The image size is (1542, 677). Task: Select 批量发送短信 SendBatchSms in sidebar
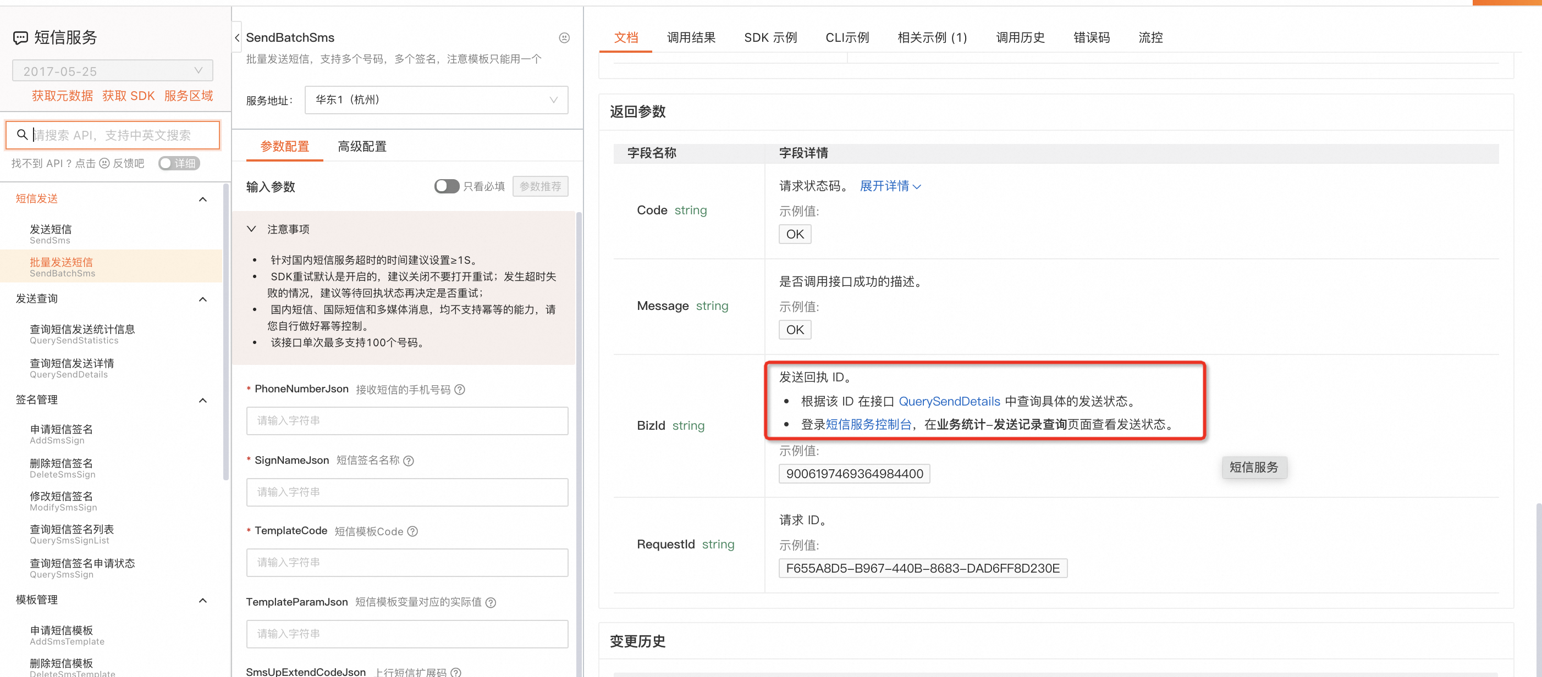pyautogui.click(x=111, y=267)
